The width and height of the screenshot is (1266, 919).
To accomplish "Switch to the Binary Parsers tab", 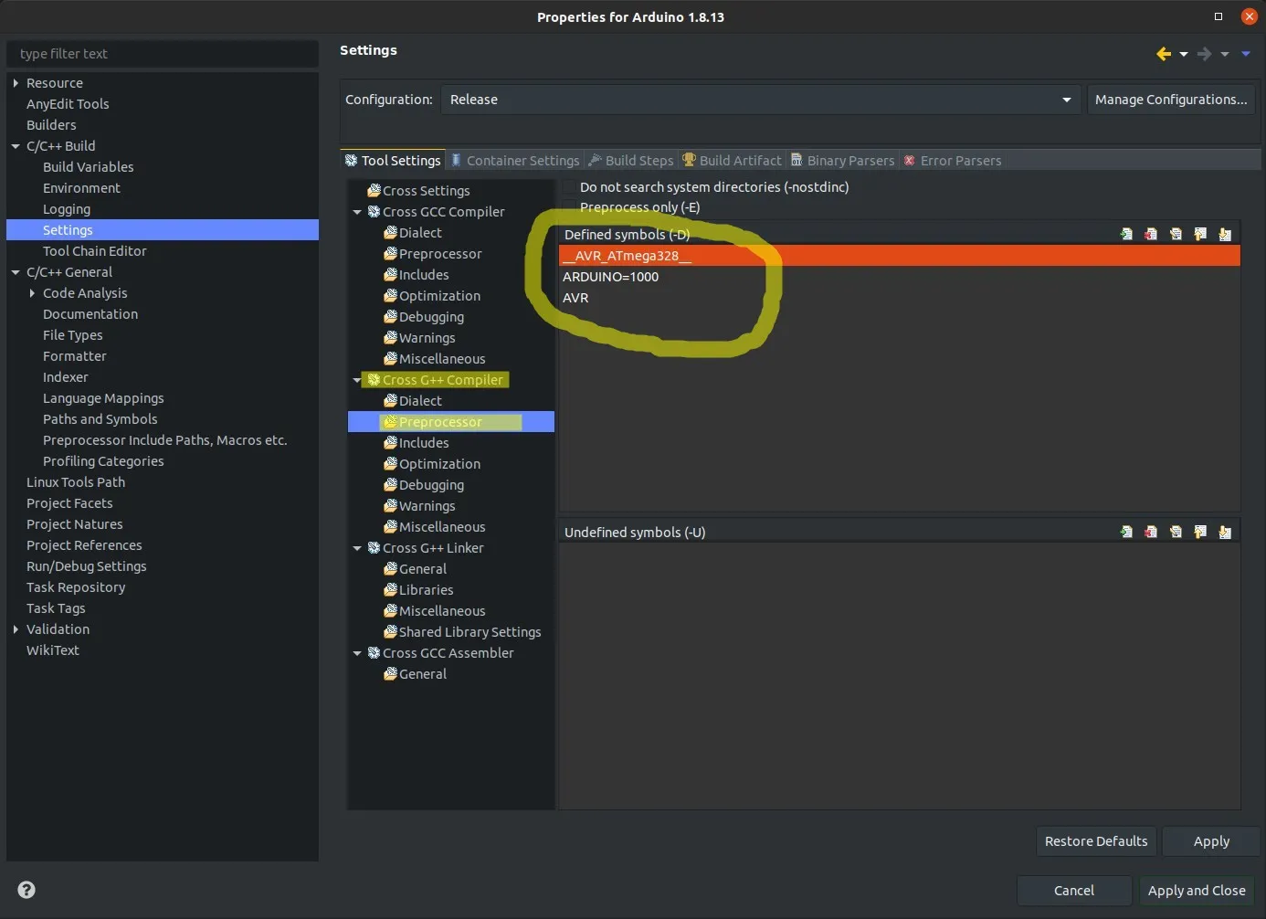I will click(x=842, y=161).
